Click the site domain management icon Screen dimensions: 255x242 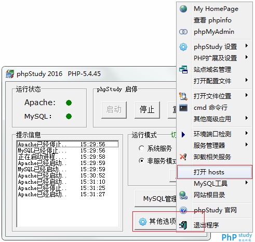pos(183,69)
